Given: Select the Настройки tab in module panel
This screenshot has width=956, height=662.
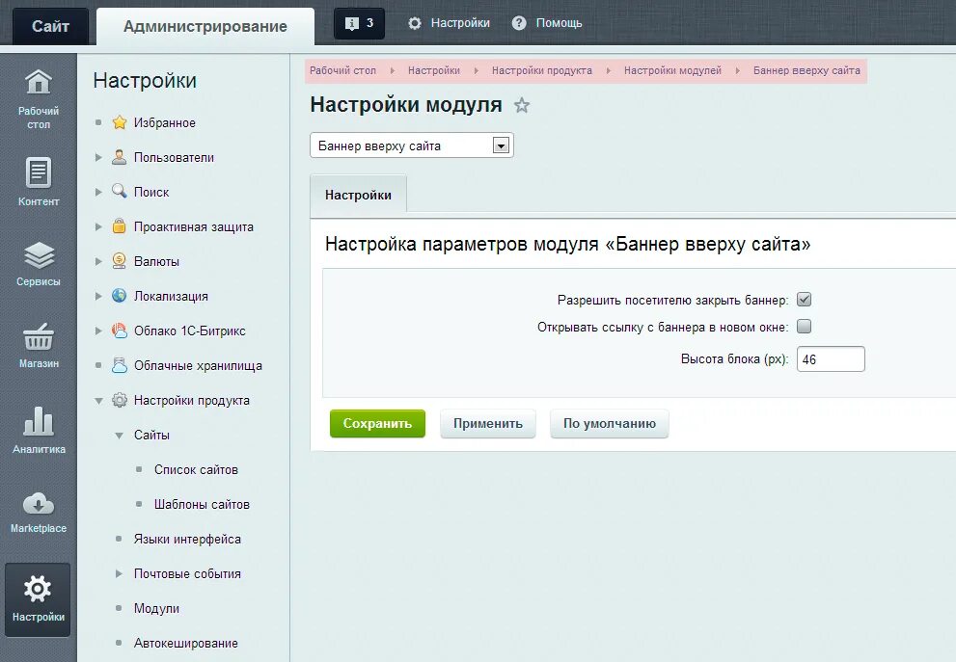Looking at the screenshot, I should tap(358, 195).
